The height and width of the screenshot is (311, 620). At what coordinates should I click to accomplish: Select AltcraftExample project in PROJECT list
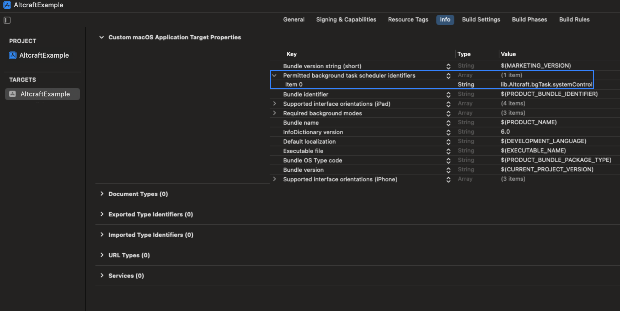pyautogui.click(x=39, y=55)
